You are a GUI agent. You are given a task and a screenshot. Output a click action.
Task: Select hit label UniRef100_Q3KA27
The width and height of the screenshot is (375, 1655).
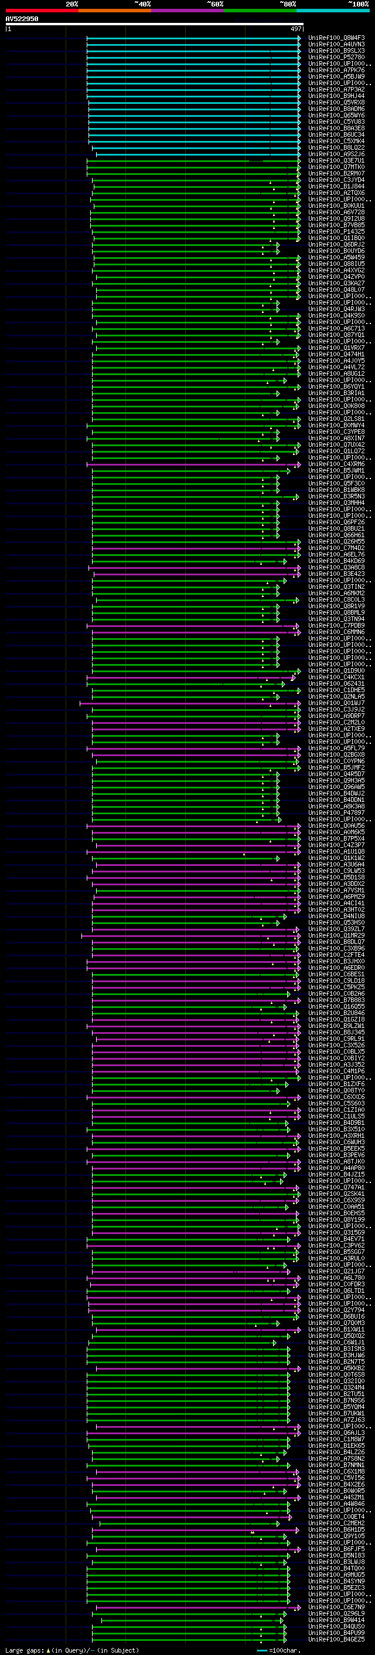click(x=336, y=284)
